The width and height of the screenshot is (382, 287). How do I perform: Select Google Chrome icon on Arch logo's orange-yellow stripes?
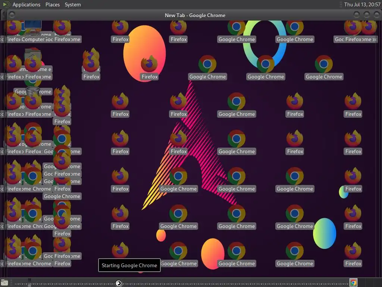[178, 176]
